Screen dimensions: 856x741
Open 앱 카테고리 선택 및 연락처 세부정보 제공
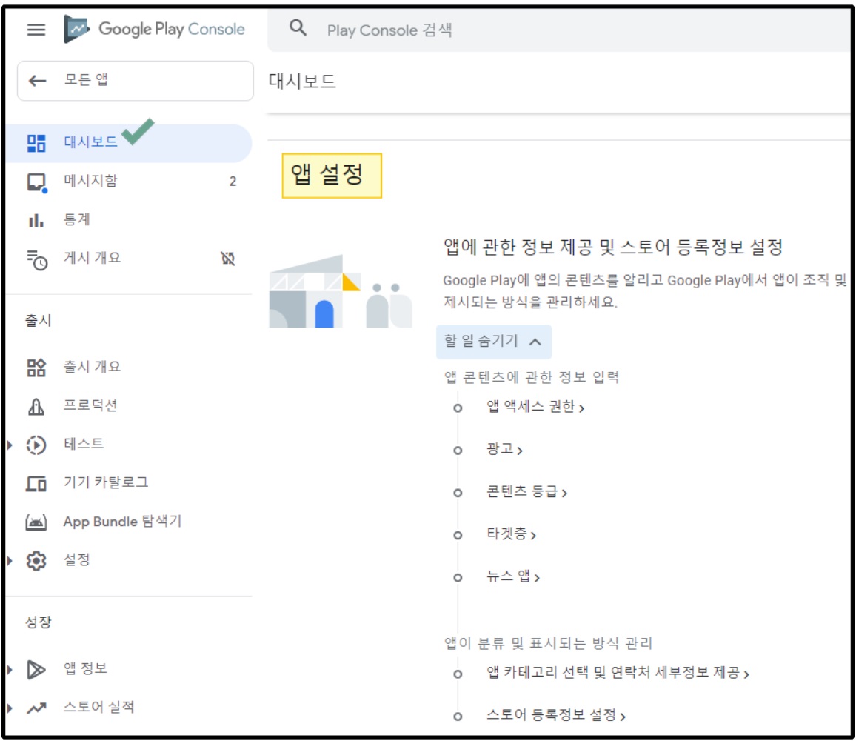tap(618, 674)
